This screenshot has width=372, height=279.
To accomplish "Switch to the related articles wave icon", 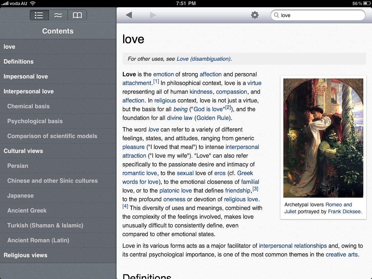I will pos(58,15).
